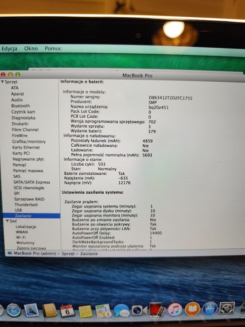Launch Mail with the eagle stamp icon
This screenshot has height=327, width=245.
point(31,310)
